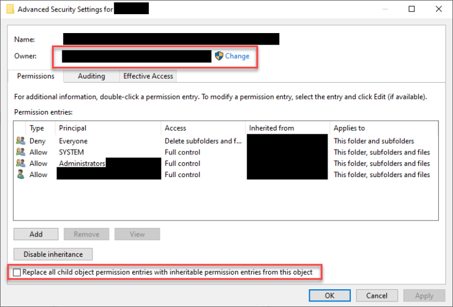Enable Replace all child object permission entries
This screenshot has height=307, width=453.
17,272
